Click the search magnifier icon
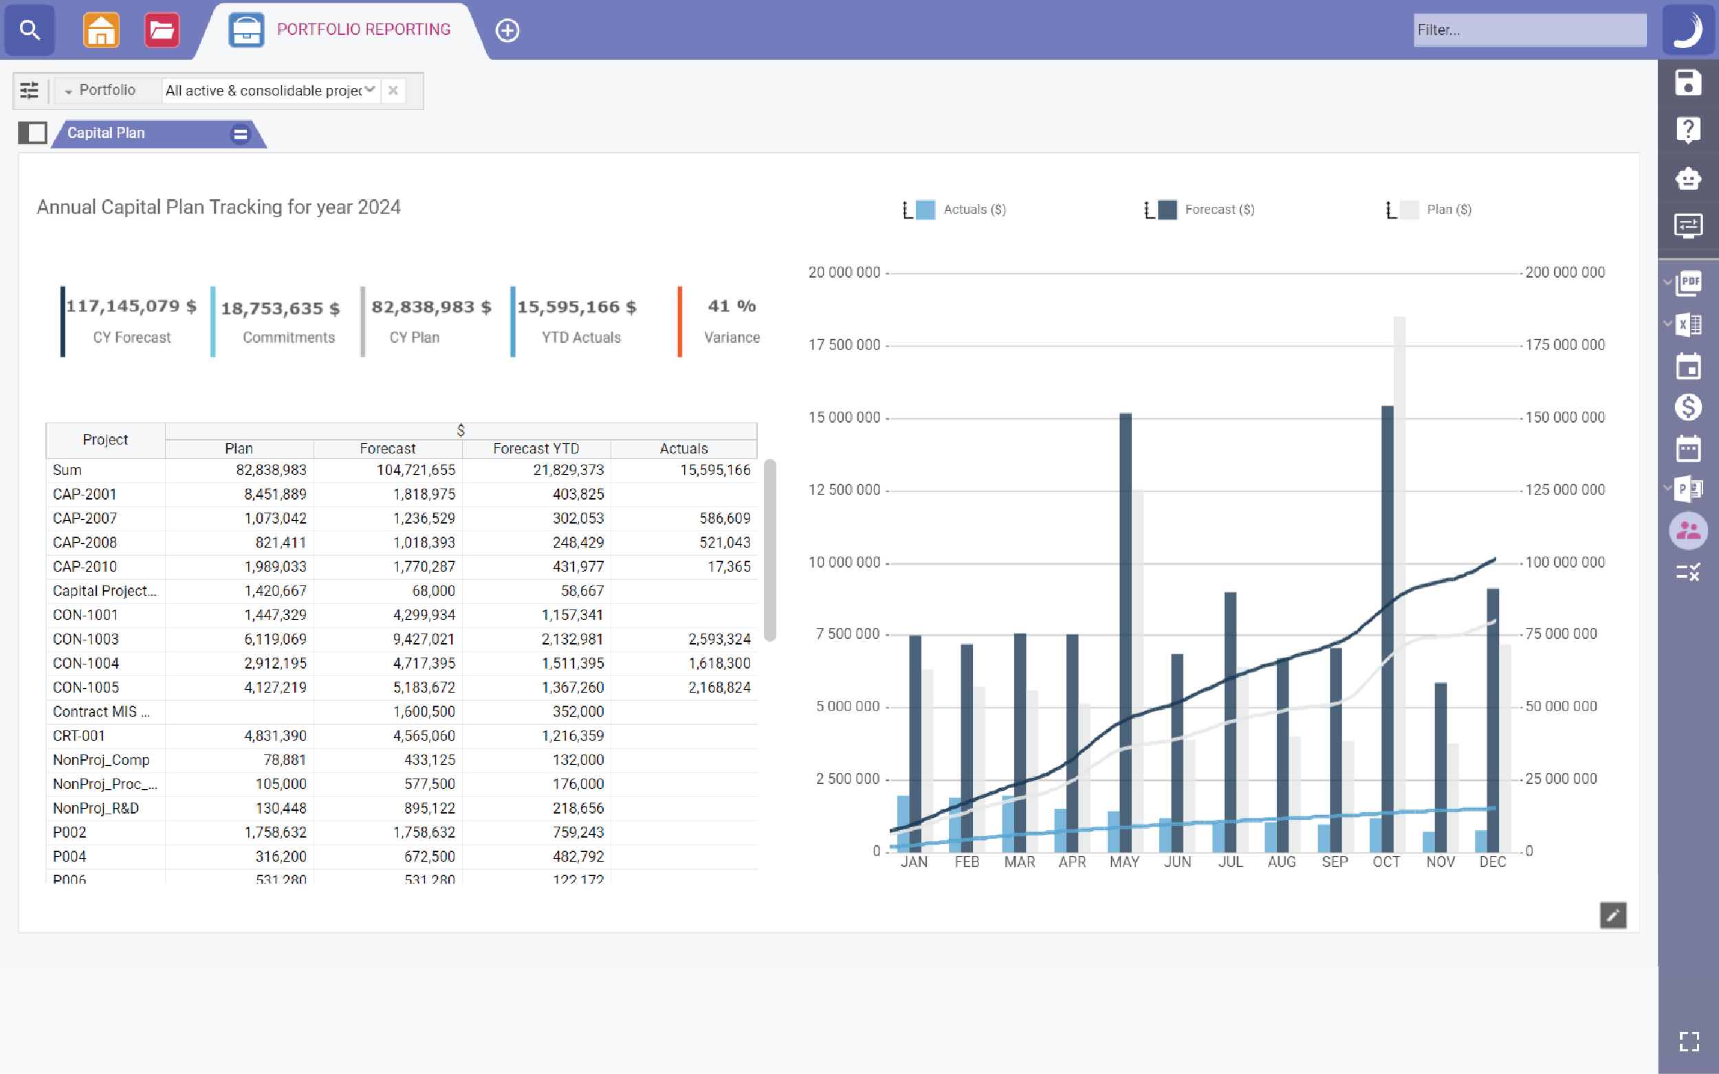1719x1074 pixels. pos(29,30)
